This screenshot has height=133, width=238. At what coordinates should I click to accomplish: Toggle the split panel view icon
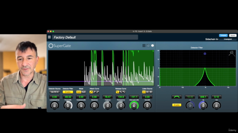click(144, 45)
